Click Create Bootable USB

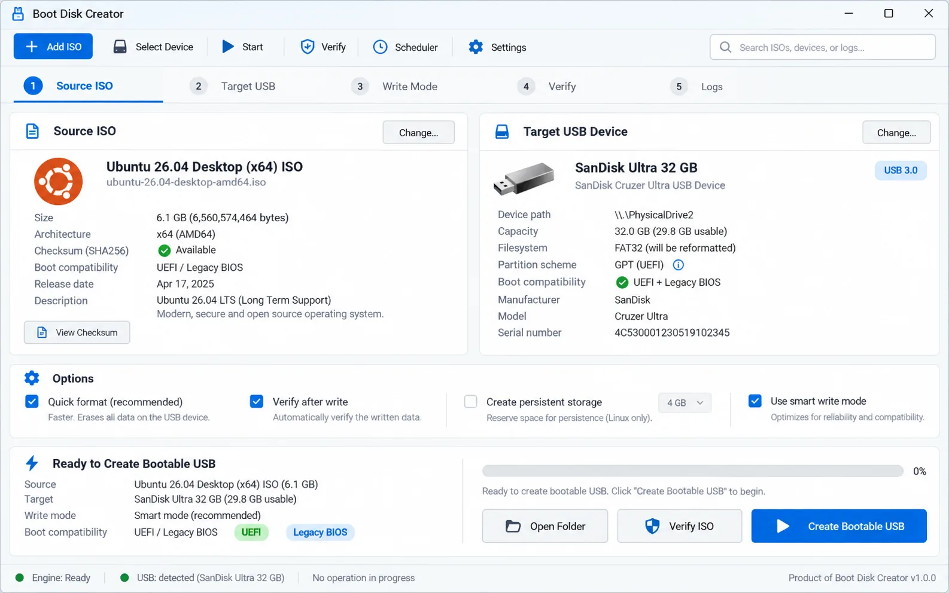839,526
